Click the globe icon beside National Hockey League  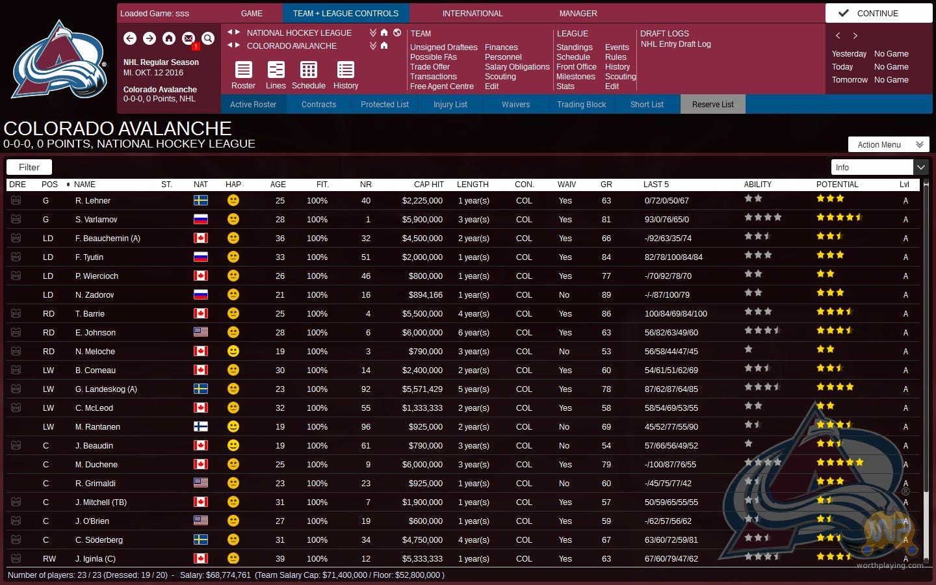pos(397,32)
